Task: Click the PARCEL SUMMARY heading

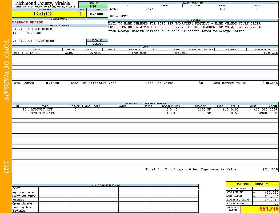Action: [x=252, y=184]
